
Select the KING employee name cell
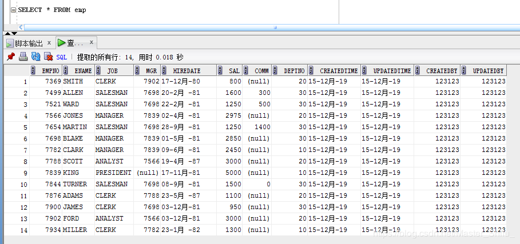tap(71, 173)
